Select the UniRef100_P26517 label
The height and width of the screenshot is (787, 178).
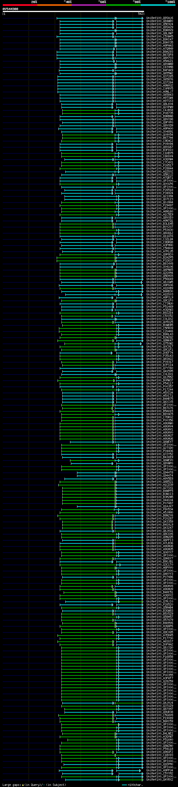point(160,165)
